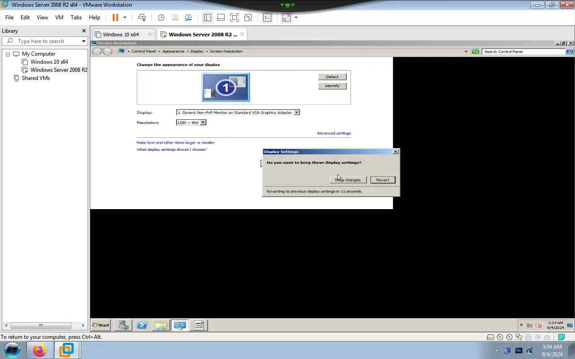Open the stretch guest dropdown arrow
Screen dimensions: 575x359
296,18
